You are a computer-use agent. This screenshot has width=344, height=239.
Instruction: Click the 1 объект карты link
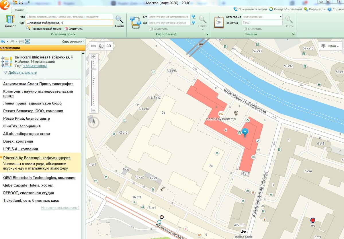(35, 66)
